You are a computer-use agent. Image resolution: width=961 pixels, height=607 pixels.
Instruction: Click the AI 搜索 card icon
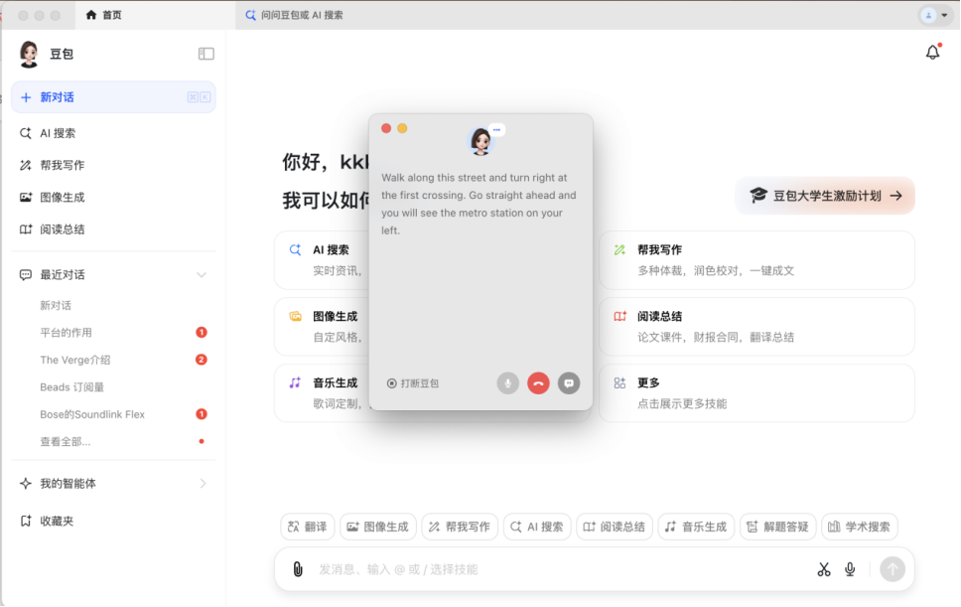(x=296, y=249)
